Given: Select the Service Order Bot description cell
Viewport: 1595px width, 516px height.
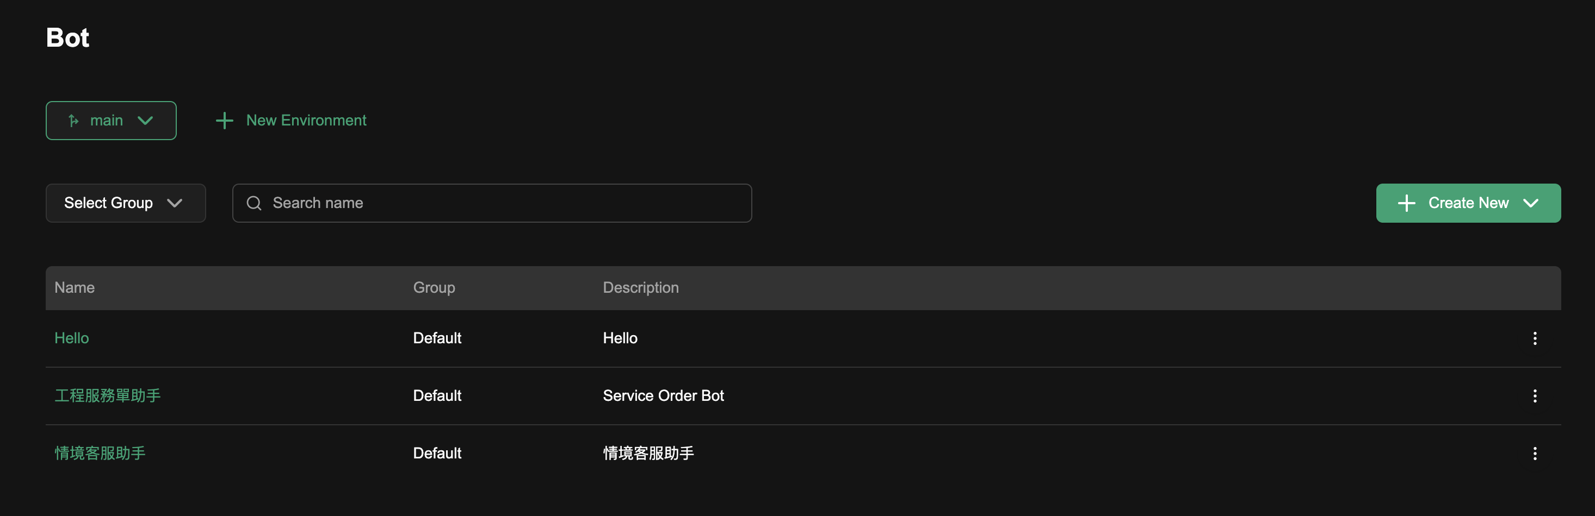Looking at the screenshot, I should click(x=663, y=395).
